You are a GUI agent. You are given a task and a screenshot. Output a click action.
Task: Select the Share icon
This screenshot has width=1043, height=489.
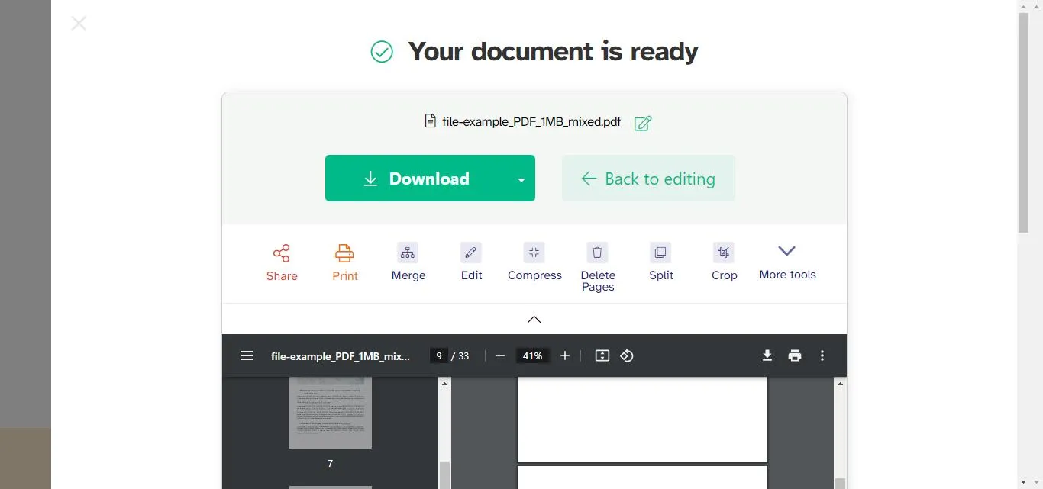[x=282, y=262]
